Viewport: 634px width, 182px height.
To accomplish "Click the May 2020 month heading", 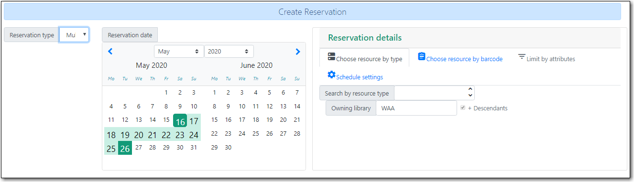I will pos(152,65).
